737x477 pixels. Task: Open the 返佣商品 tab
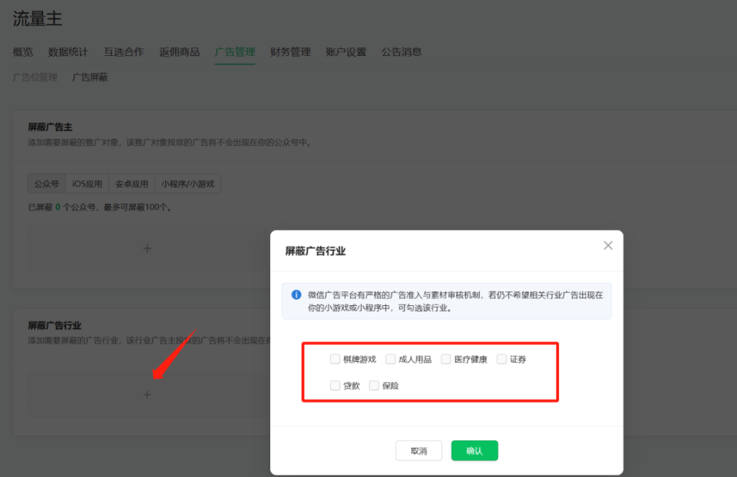179,51
